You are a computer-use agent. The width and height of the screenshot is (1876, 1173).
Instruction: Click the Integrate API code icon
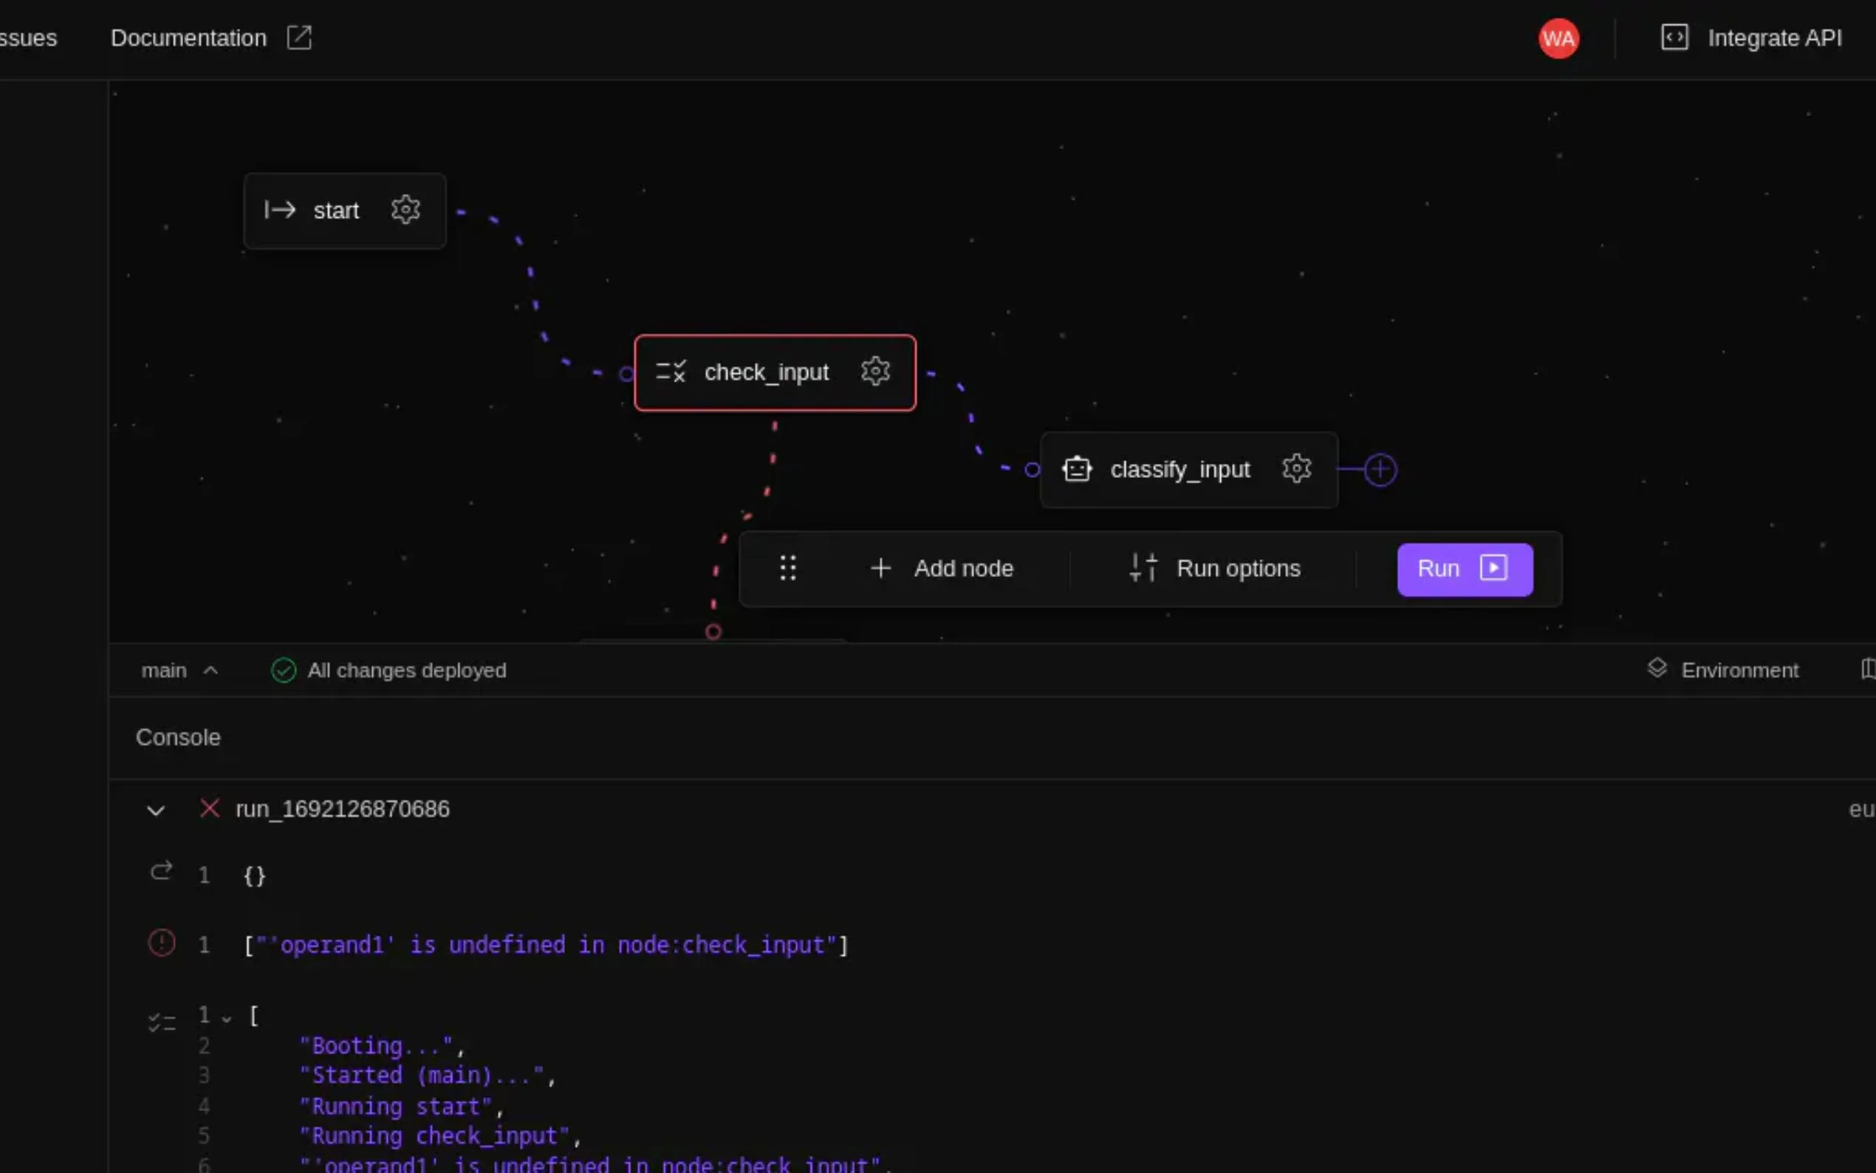tap(1674, 37)
